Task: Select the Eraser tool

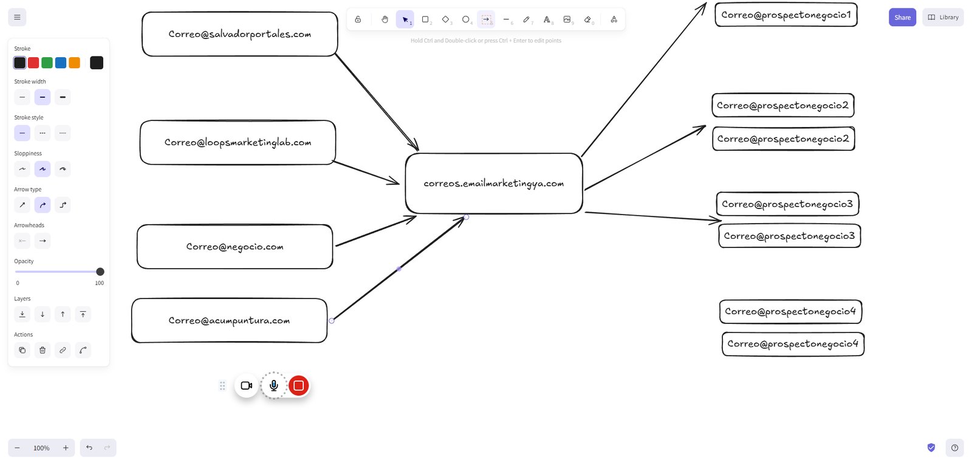Action: (x=587, y=19)
